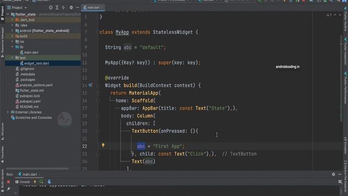Expand the android folder
348x196 pixels.
(x=12, y=30)
